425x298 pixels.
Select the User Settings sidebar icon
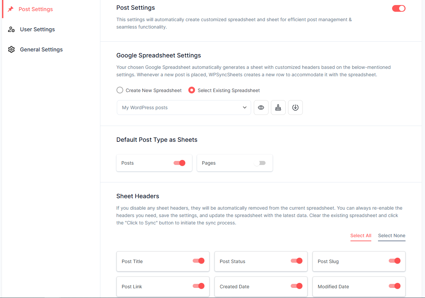11,29
